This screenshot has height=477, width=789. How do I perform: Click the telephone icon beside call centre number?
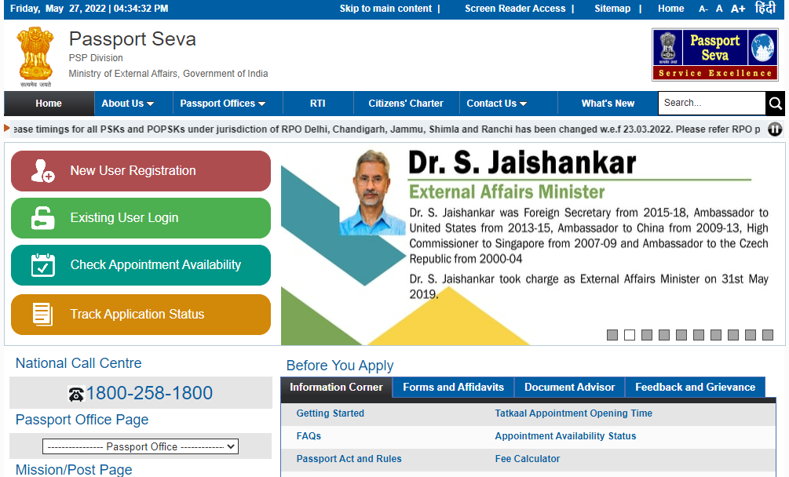pyautogui.click(x=76, y=394)
